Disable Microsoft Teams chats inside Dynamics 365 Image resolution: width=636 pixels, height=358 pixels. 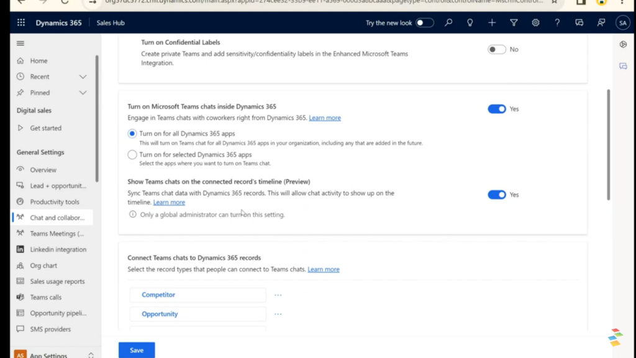(496, 109)
